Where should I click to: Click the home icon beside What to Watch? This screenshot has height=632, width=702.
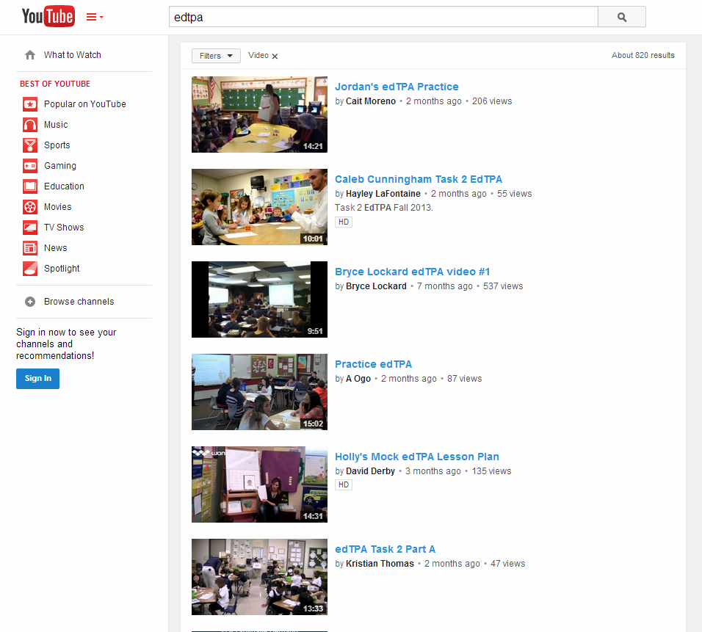[x=30, y=55]
